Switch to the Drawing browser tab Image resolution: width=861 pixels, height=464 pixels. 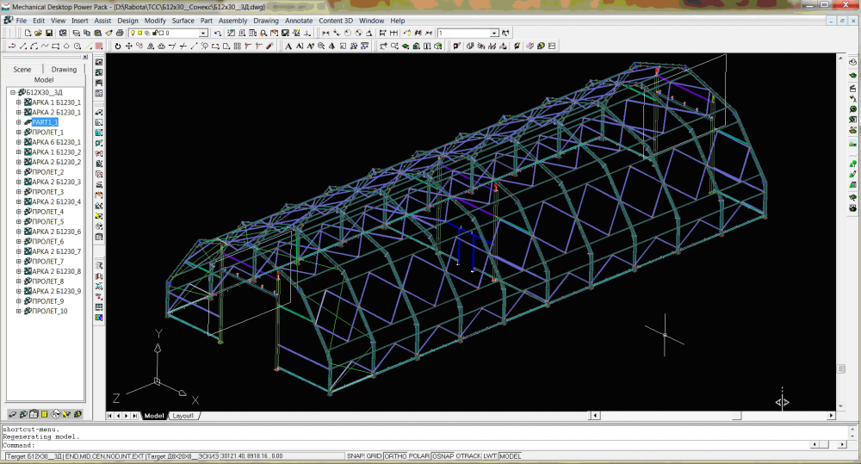(64, 69)
